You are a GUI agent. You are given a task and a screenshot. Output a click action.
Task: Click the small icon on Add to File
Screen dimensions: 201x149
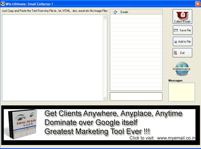pos(176,41)
